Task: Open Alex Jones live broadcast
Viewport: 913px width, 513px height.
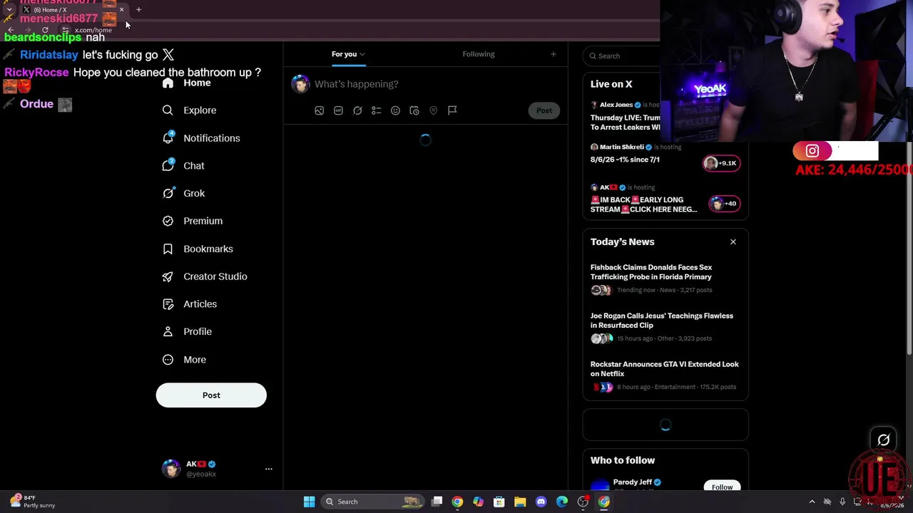Action: click(x=626, y=116)
